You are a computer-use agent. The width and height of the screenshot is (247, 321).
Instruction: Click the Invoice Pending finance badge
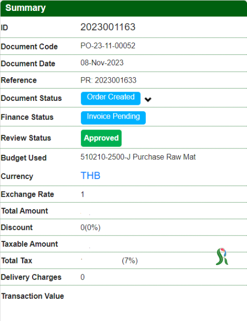click(x=113, y=118)
